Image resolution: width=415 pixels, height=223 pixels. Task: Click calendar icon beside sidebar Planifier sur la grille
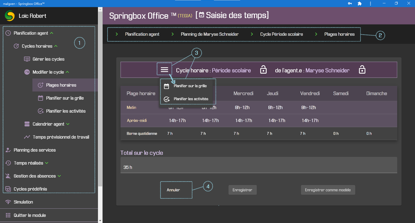click(x=40, y=98)
